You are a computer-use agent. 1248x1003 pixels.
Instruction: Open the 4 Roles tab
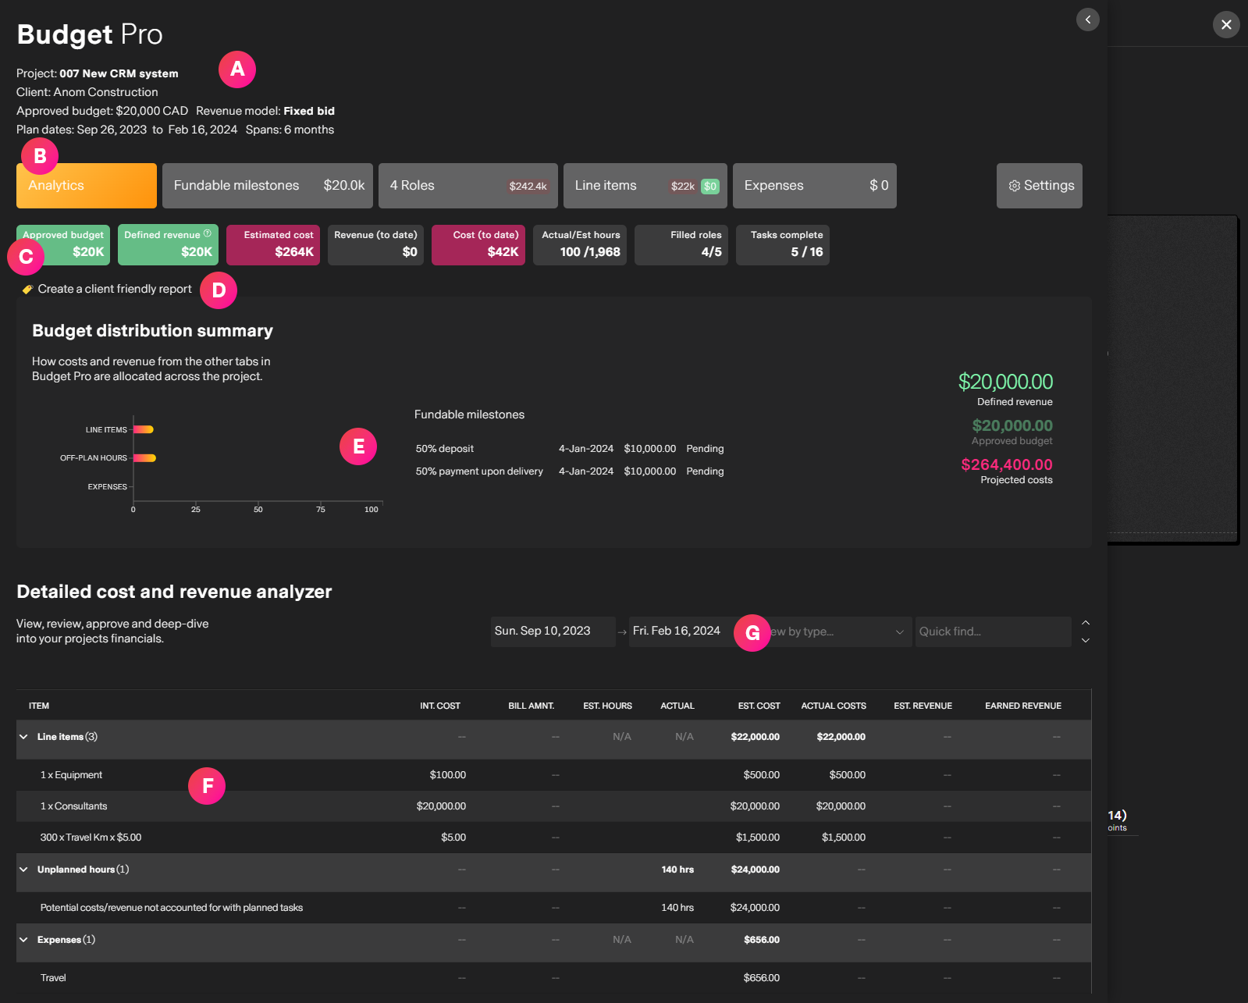[468, 186]
